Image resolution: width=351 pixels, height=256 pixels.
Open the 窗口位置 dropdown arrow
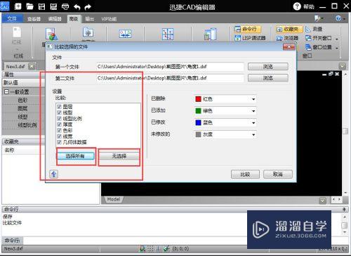337,48
